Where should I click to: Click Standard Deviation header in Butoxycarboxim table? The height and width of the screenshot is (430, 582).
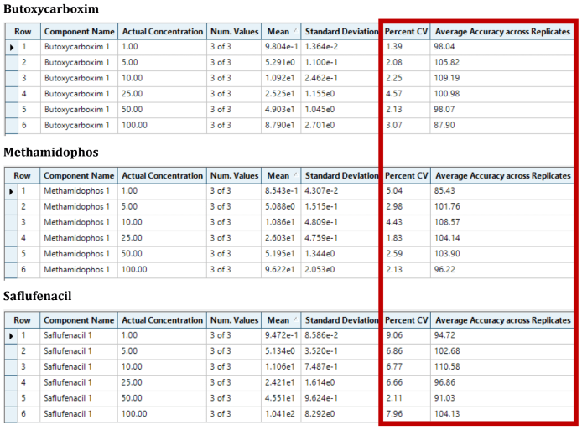click(340, 32)
